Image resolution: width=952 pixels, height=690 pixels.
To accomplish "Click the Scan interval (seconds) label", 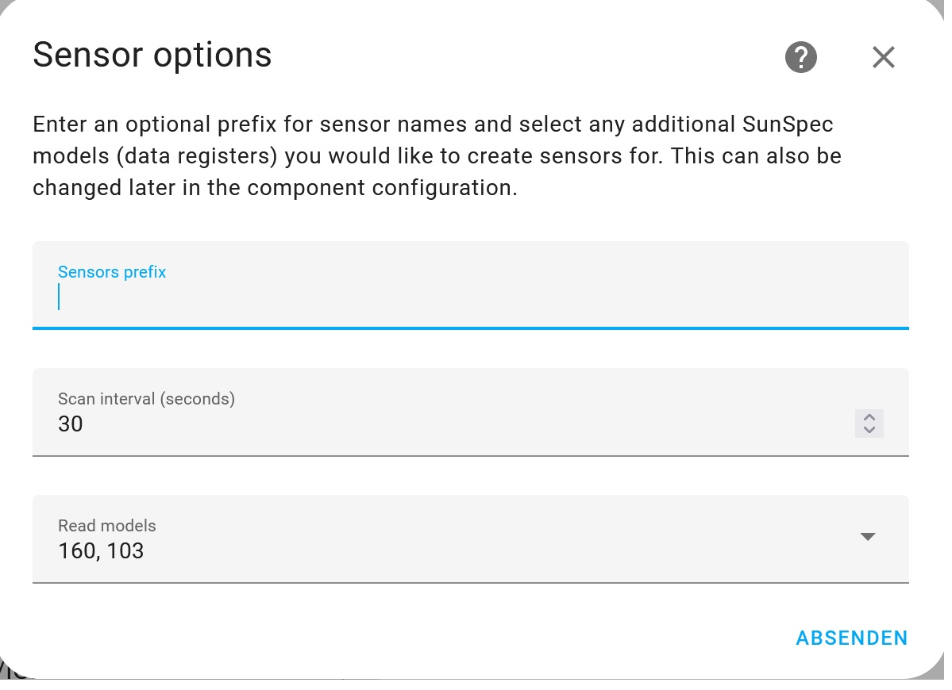I will click(x=146, y=399).
